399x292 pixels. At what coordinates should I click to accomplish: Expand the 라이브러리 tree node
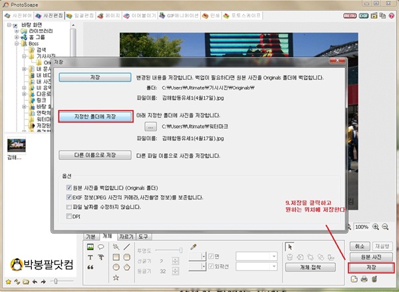[x=16, y=31]
